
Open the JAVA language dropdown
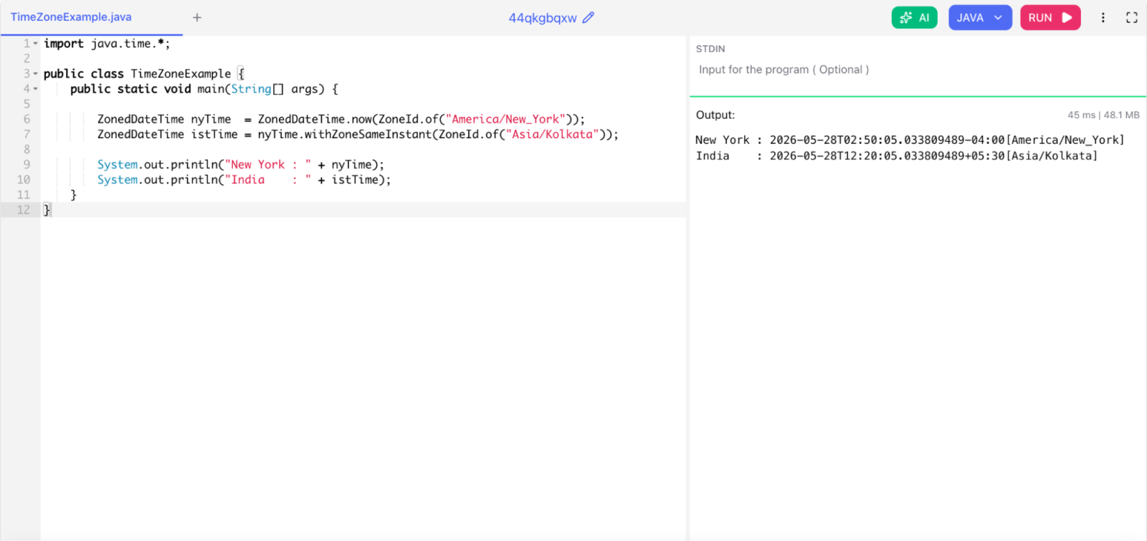coord(980,17)
